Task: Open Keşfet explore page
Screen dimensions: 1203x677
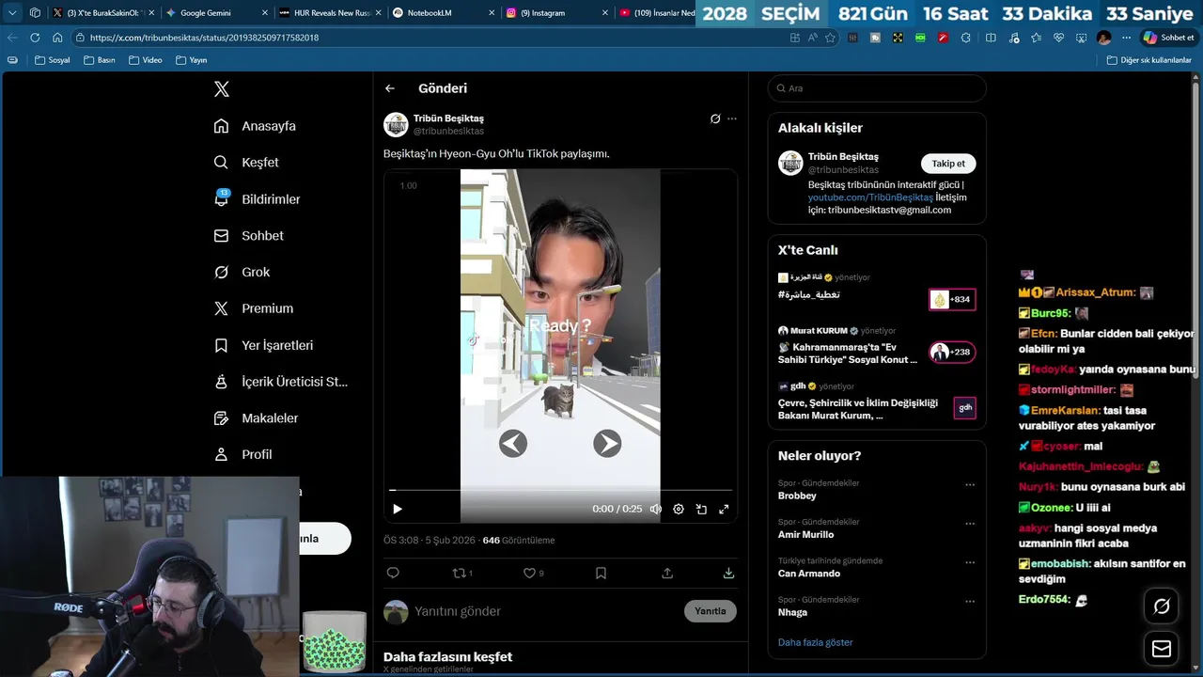Action: (x=246, y=163)
